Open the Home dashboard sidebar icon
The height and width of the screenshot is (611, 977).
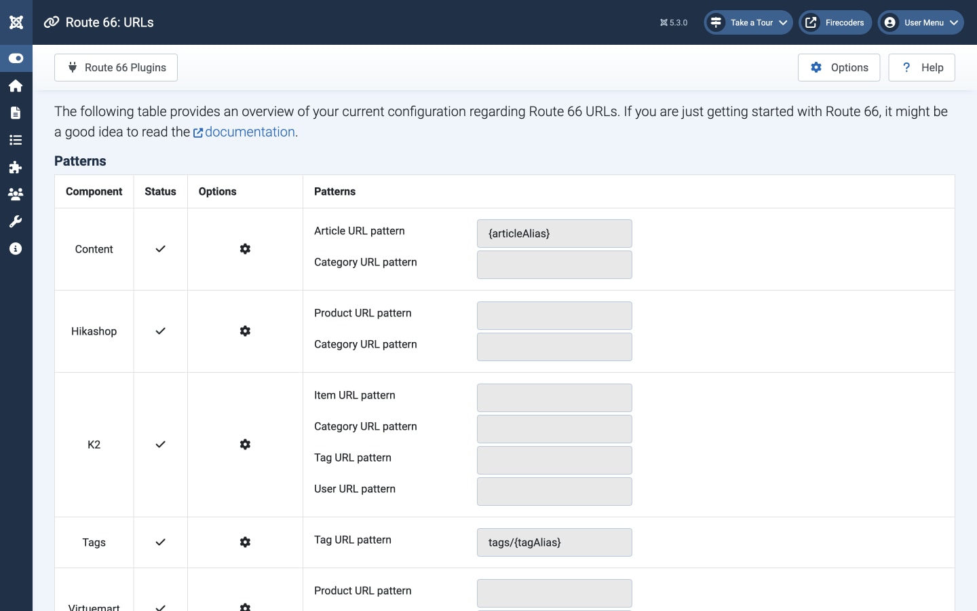[x=16, y=86]
